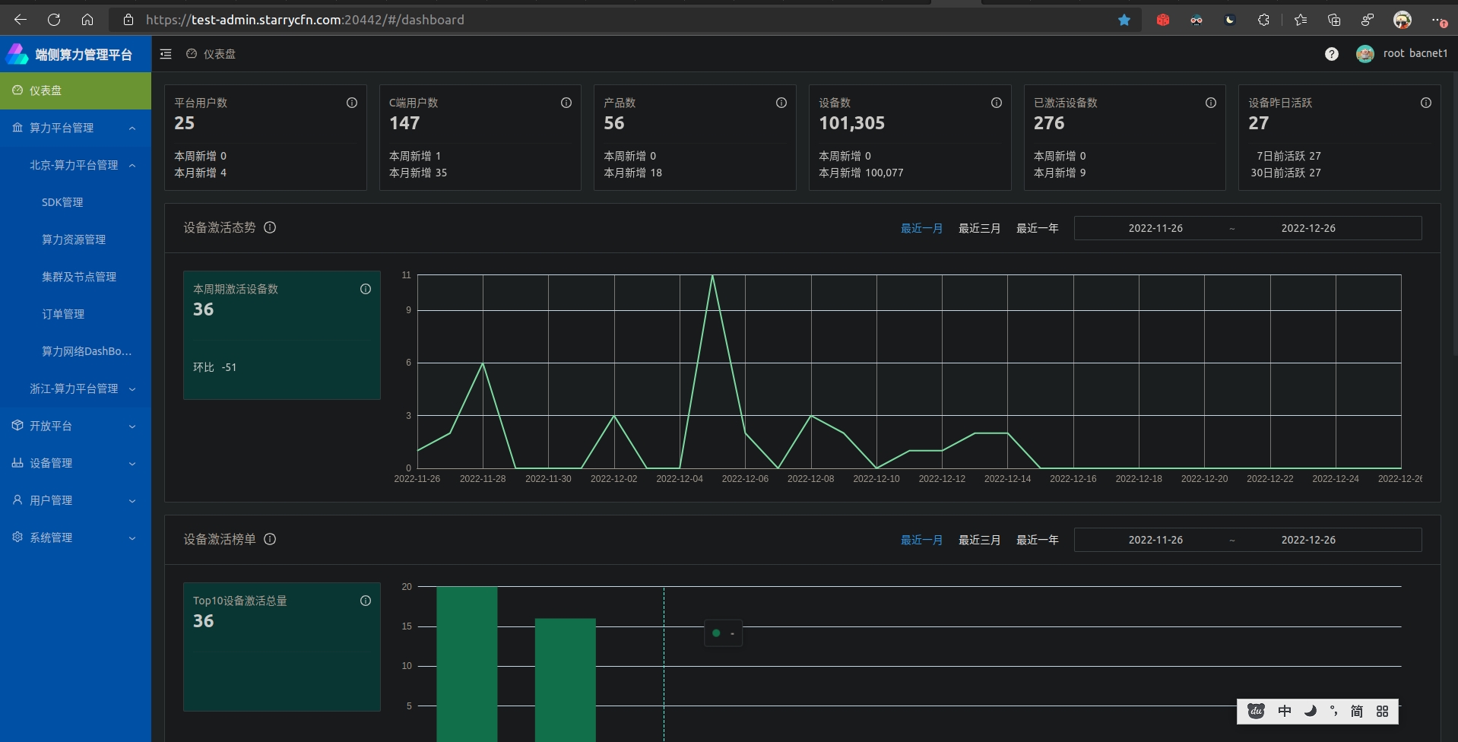The width and height of the screenshot is (1458, 742).
Task: Click 环比 -51 text
Action: pos(214,367)
